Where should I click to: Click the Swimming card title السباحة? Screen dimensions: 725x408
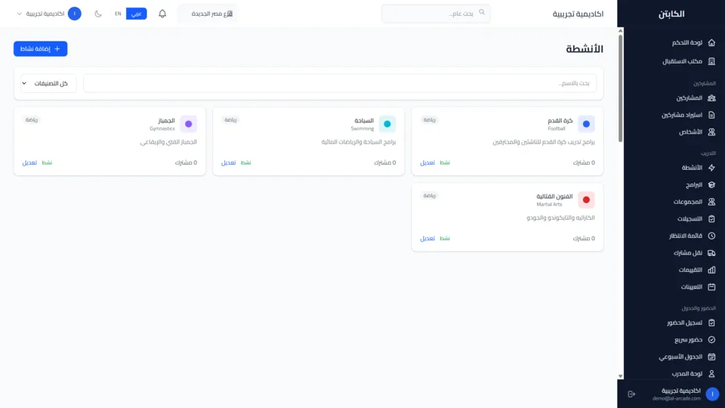364,121
